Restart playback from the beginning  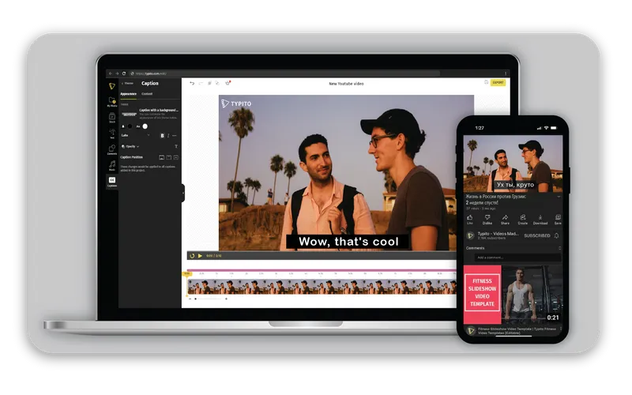click(192, 255)
